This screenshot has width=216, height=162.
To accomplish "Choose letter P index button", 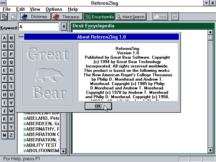I will click(11, 54).
